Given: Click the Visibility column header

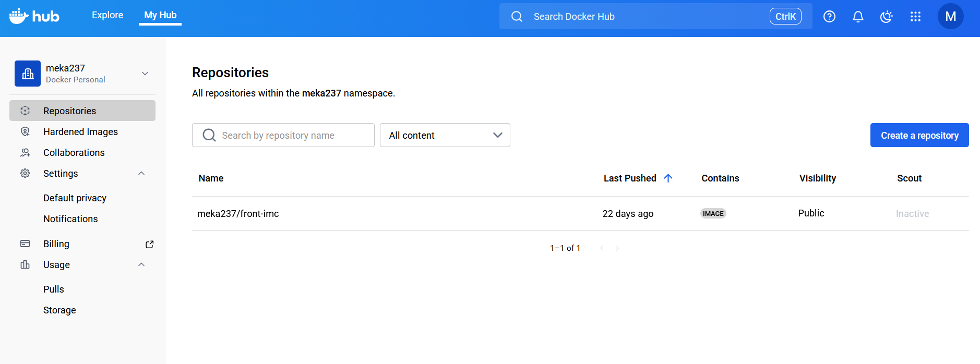Looking at the screenshot, I should tap(818, 178).
